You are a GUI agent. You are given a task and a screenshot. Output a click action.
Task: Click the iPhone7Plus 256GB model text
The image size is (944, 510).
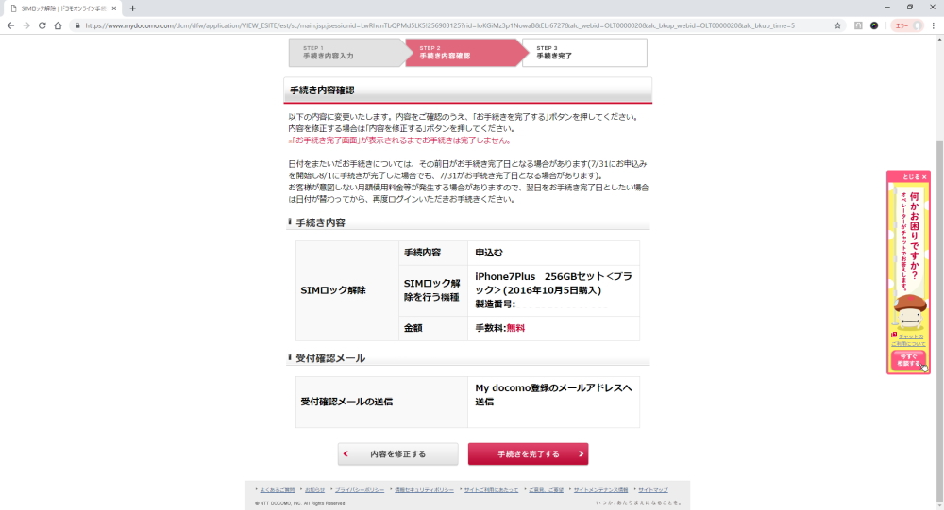[x=553, y=283]
